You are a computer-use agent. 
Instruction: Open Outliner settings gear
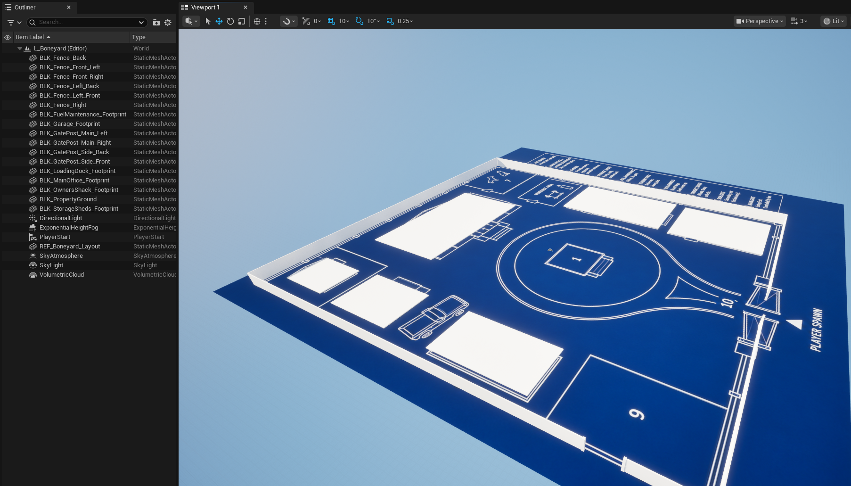click(168, 22)
